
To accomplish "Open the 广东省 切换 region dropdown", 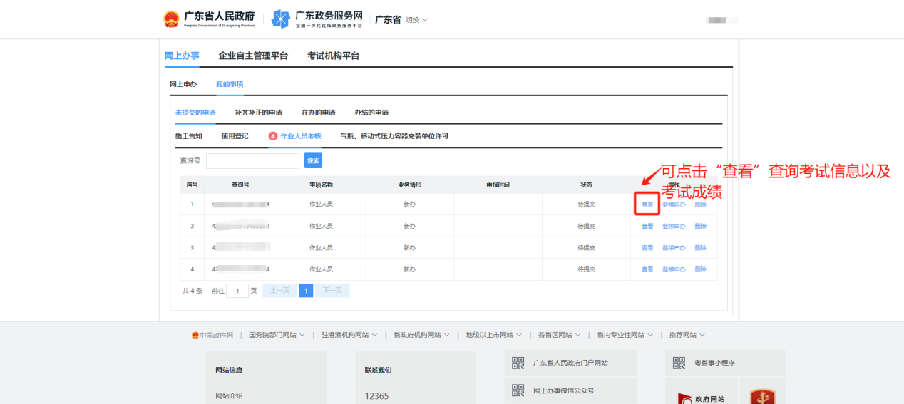I will point(416,20).
